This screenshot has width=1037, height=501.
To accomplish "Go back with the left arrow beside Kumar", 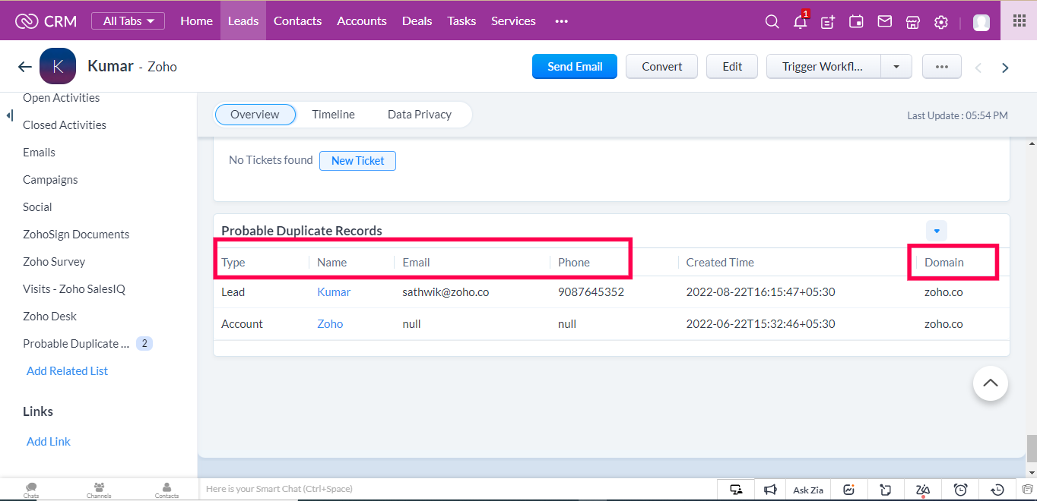I will pos(24,67).
